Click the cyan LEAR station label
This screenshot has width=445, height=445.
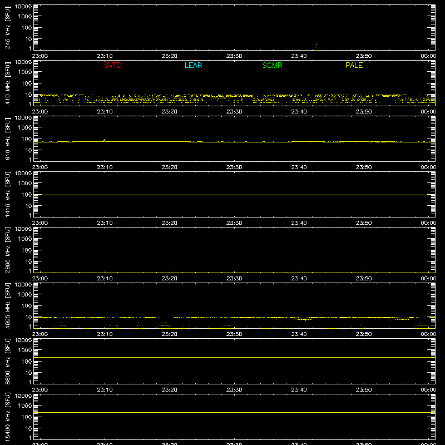pyautogui.click(x=193, y=65)
